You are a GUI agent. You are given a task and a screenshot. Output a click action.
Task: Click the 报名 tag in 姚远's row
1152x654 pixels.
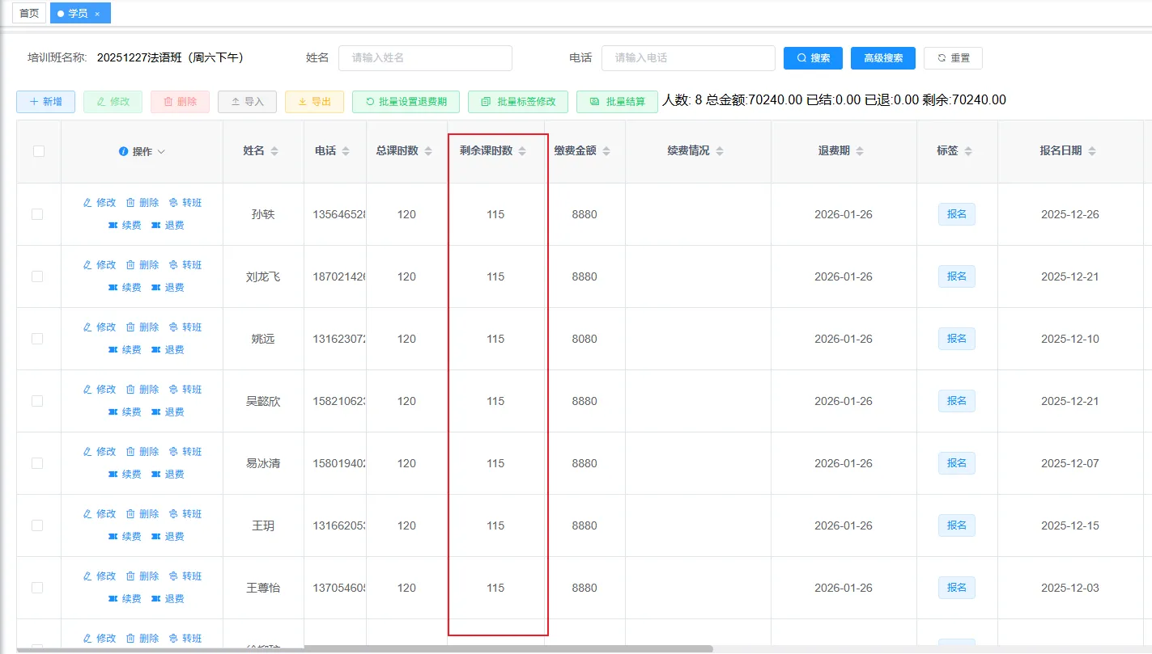[x=957, y=339]
